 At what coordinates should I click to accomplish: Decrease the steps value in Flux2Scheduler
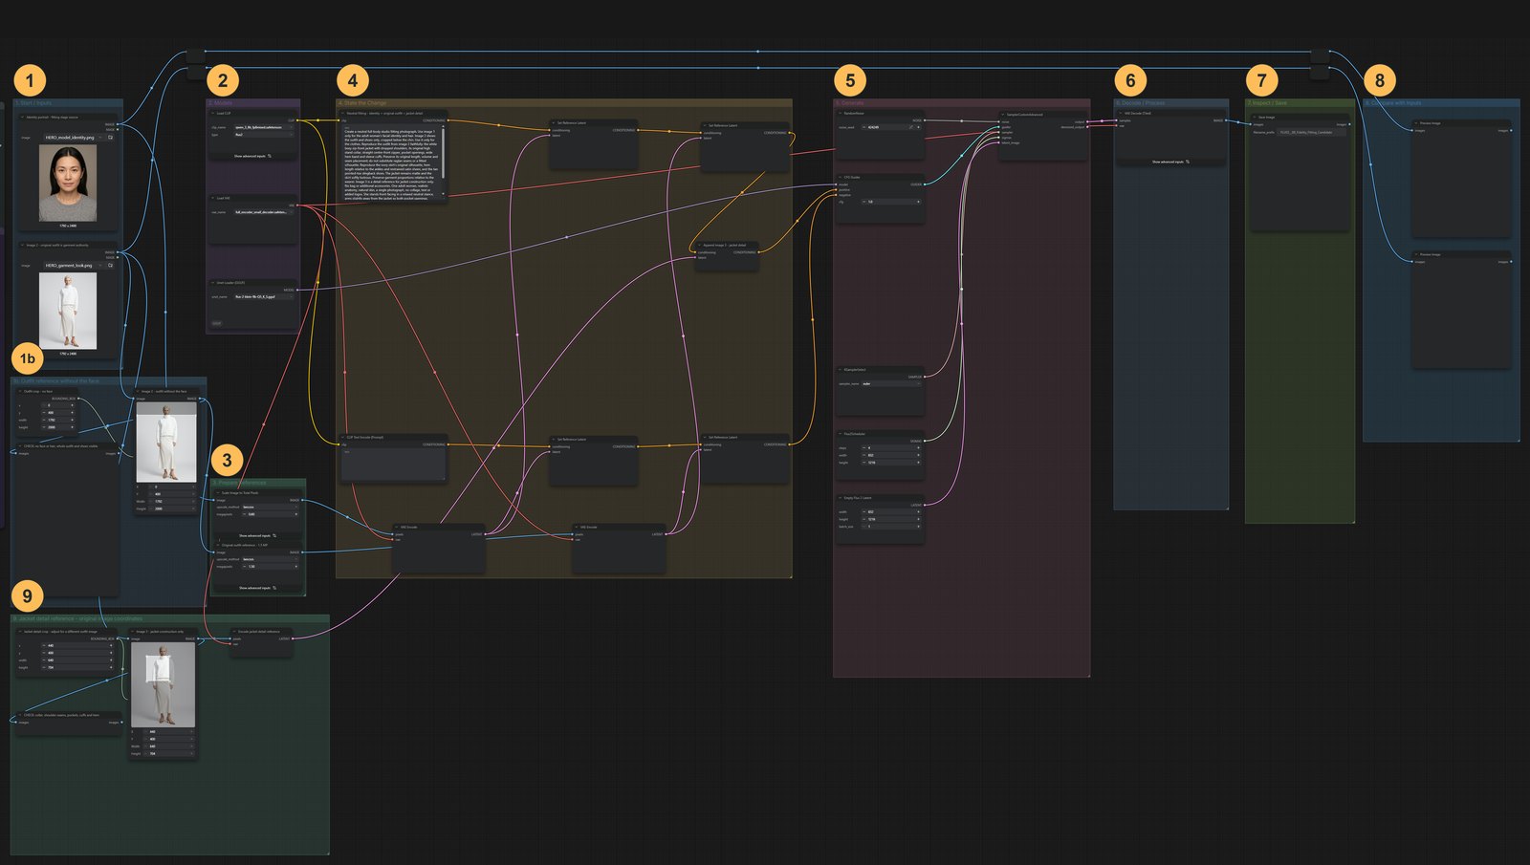(x=864, y=447)
